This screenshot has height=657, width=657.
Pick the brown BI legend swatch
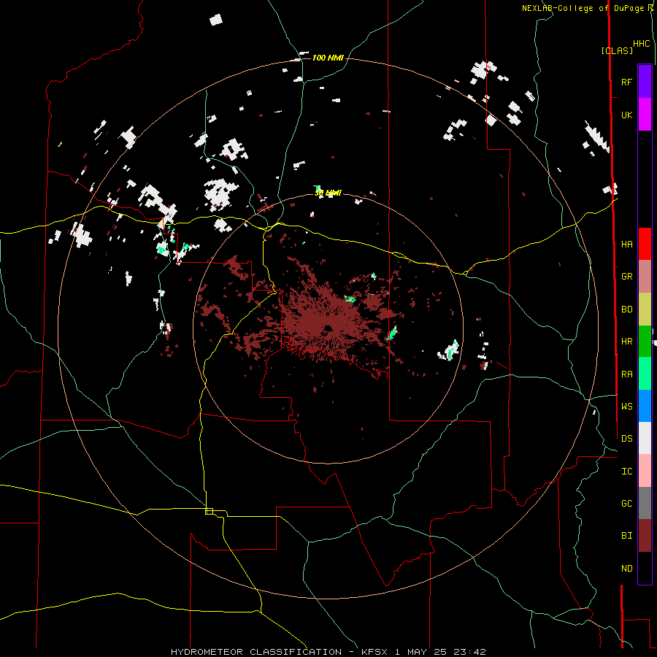645,536
